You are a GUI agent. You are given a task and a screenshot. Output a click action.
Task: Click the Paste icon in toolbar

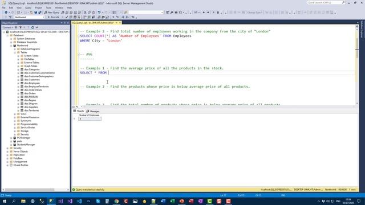[x=94, y=13]
